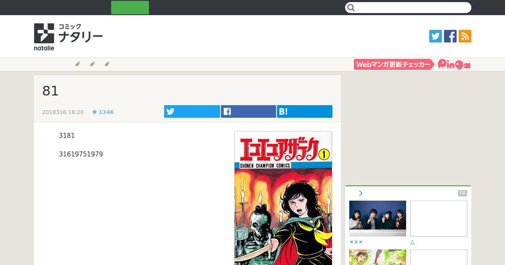This screenshot has height=265, width=505.
Task: Click the first tag icon in navigation
Action: click(x=77, y=64)
